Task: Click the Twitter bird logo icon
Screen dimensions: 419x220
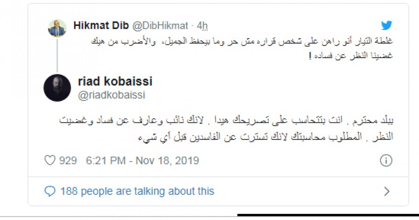Action: tap(386, 25)
